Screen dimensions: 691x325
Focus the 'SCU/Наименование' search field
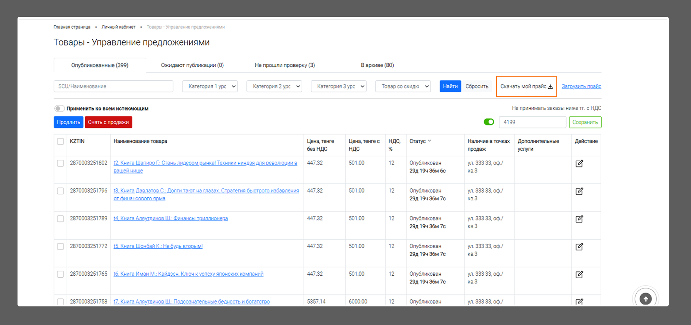click(113, 86)
